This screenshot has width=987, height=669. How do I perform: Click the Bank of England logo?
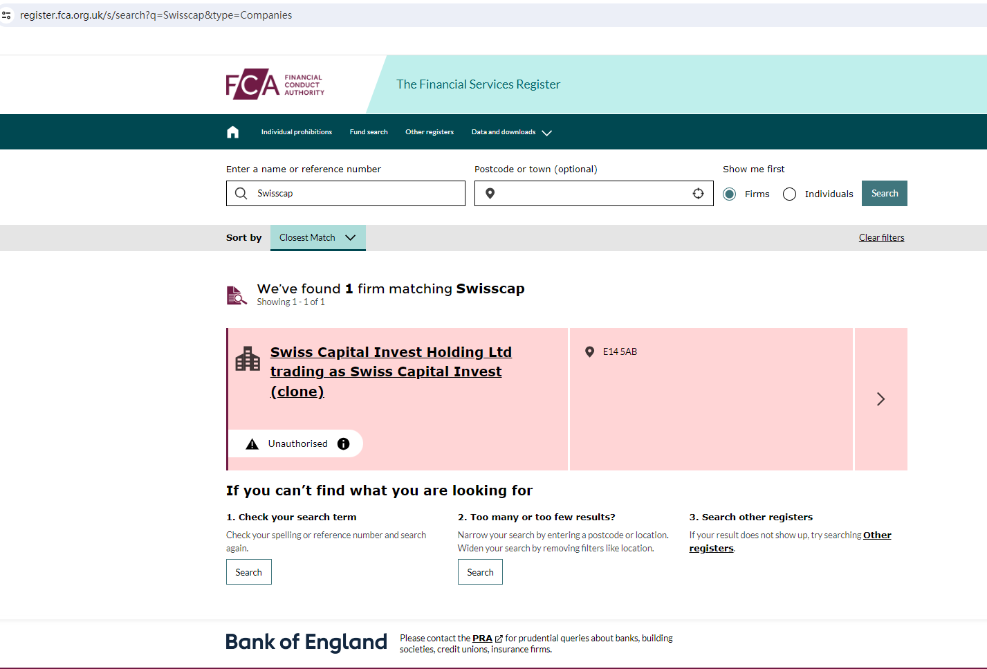pyautogui.click(x=306, y=643)
